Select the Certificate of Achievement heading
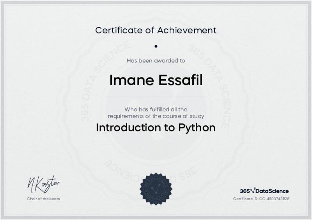Viewport: 312px width, 220px height. point(156,30)
